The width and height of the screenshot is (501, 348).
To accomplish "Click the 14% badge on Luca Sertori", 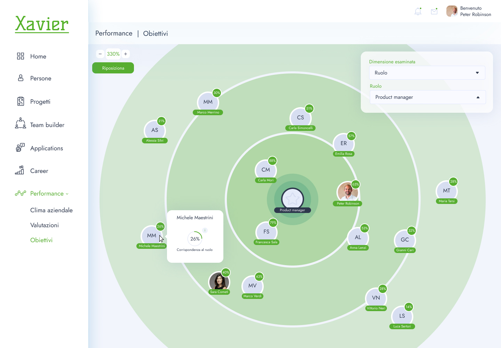I will tap(409, 307).
